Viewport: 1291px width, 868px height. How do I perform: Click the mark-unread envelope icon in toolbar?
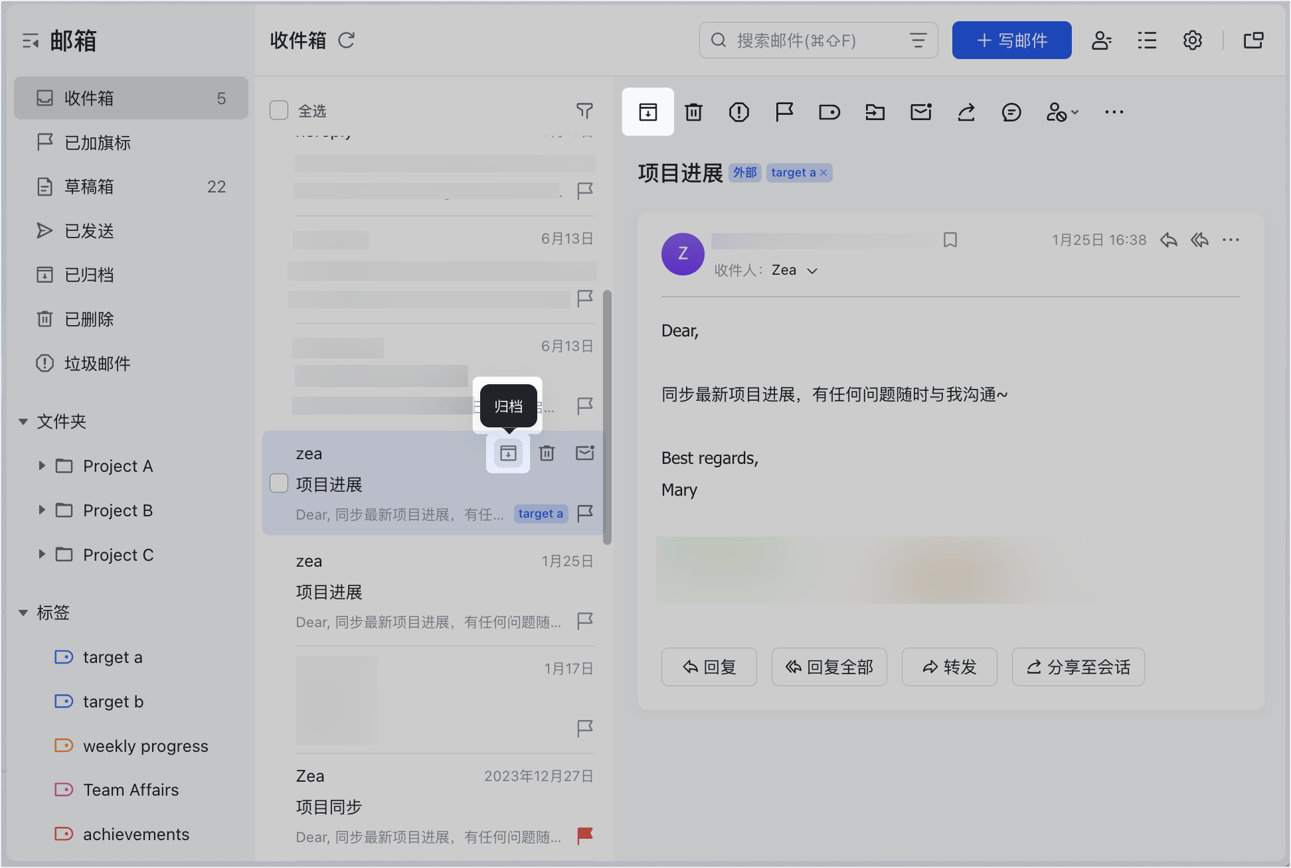click(920, 112)
